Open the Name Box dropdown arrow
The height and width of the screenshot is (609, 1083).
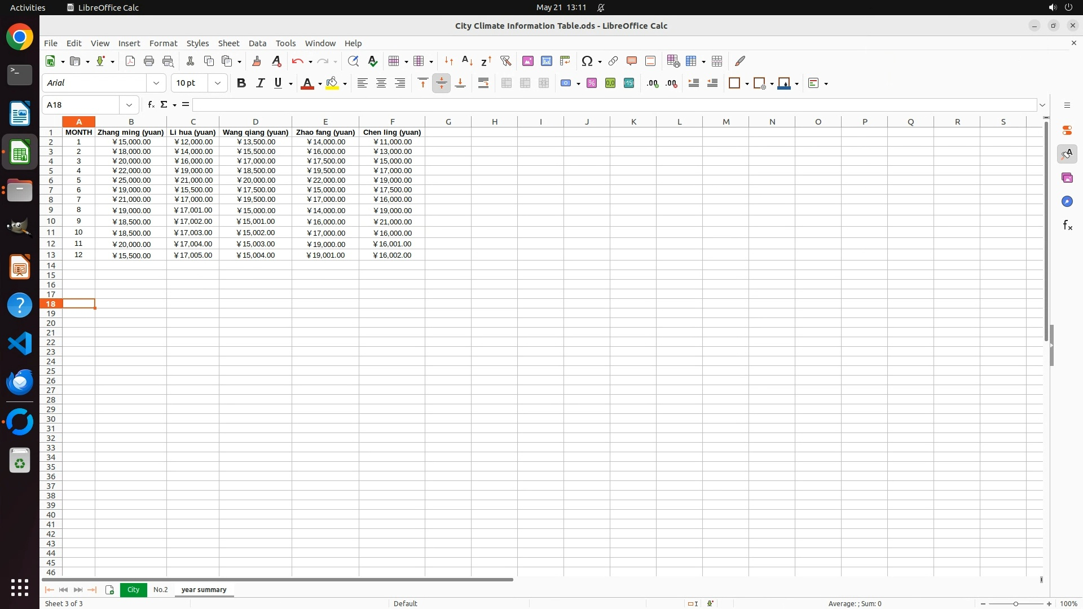[129, 105]
